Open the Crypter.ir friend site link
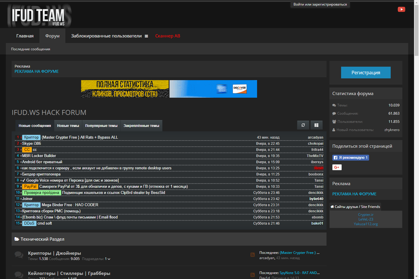Image resolution: width=419 pixels, height=279 pixels. point(366,215)
